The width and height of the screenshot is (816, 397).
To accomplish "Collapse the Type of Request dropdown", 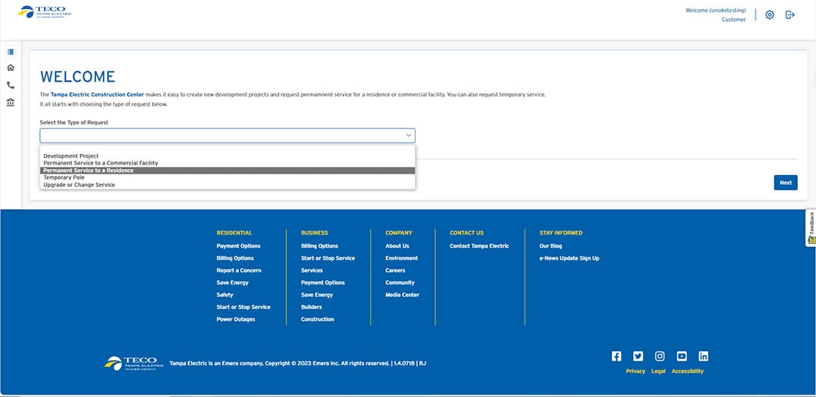I will coord(409,136).
